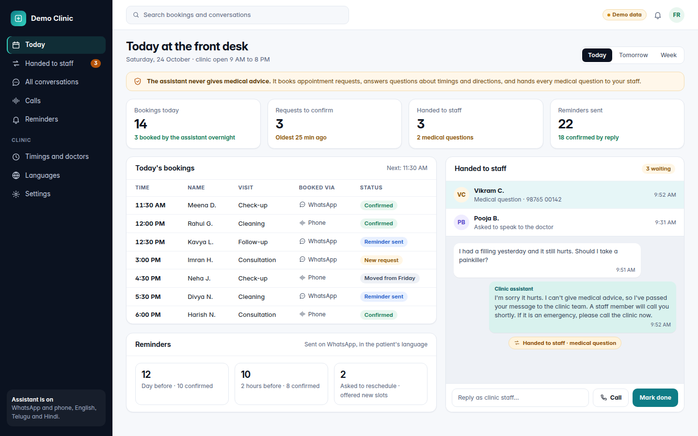Click the Assistant is on status card
The image size is (698, 436).
tap(56, 408)
